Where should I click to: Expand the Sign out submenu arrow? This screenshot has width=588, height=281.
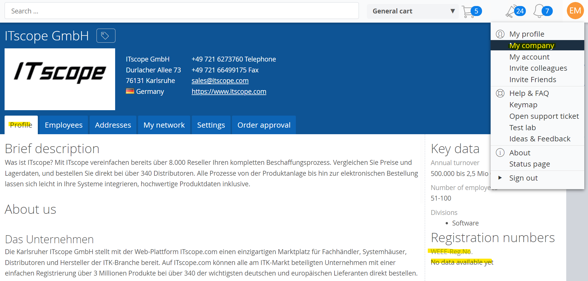(500, 178)
